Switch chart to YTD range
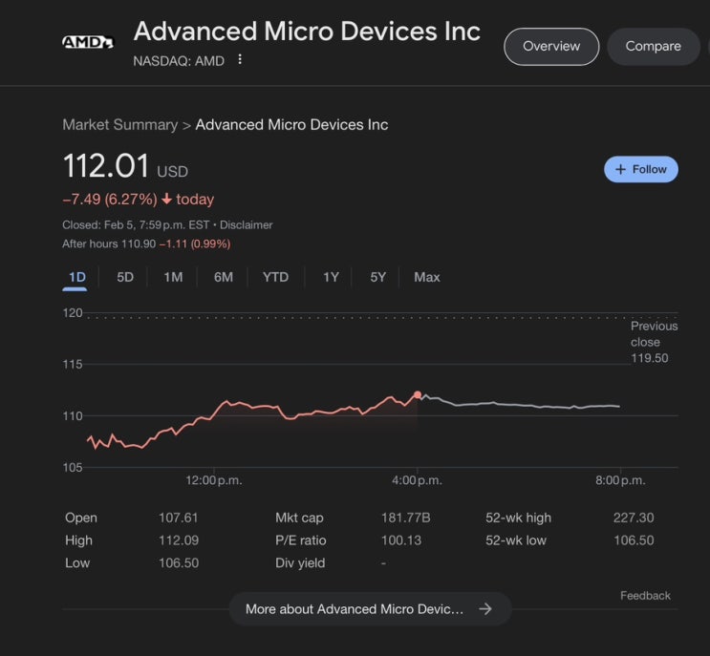Screen dimensions: 710x656 275,277
